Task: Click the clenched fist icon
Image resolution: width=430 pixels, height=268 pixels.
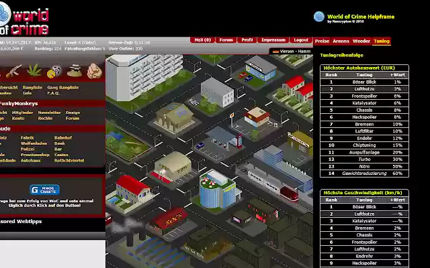Action: (94, 71)
